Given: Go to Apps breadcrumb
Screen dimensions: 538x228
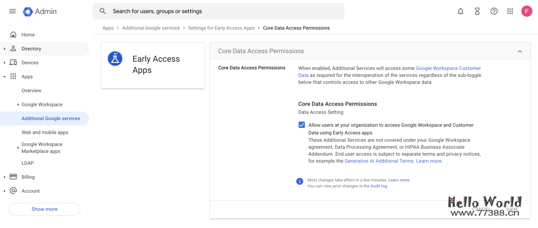Looking at the screenshot, I should click(108, 28).
